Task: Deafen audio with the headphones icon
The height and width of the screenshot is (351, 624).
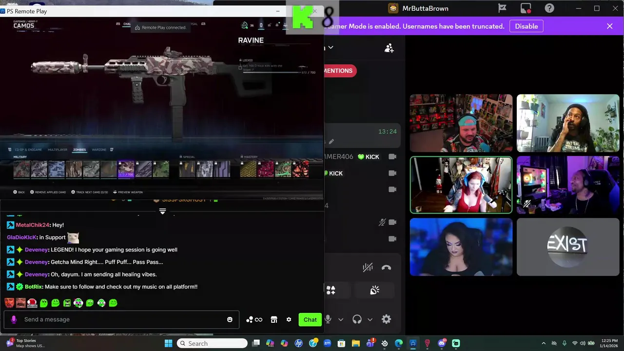Action: [357, 319]
